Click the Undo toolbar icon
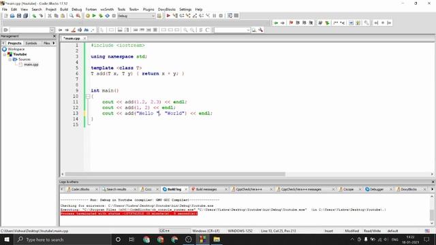This screenshot has width=436, height=245. tap(34, 16)
